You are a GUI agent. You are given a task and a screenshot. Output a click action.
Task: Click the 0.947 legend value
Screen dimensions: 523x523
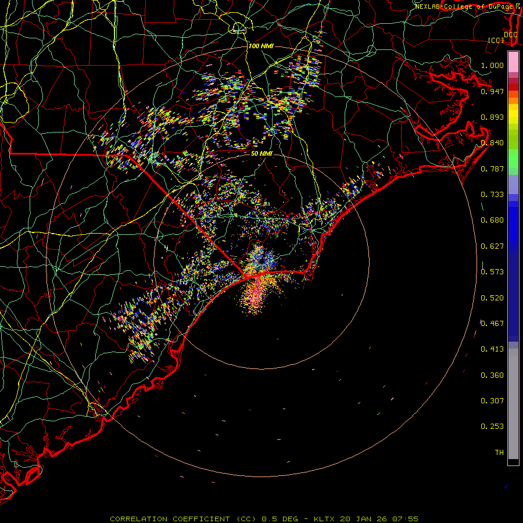pos(492,91)
